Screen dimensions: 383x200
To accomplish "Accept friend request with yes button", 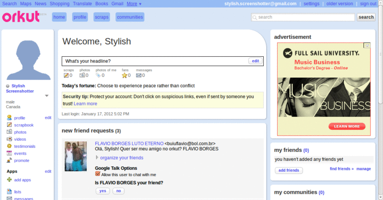I will 102,191.
